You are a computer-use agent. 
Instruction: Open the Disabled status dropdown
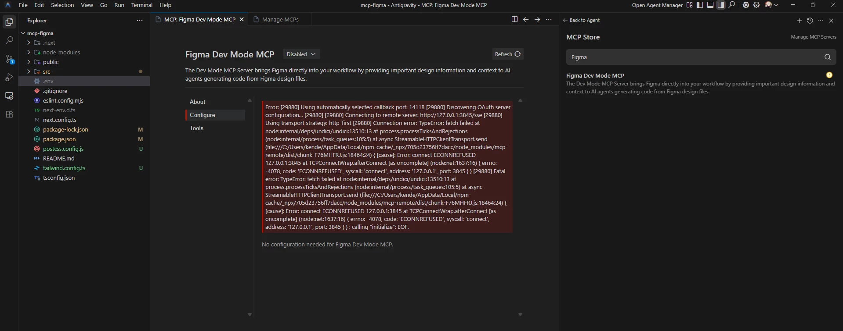[x=301, y=54]
